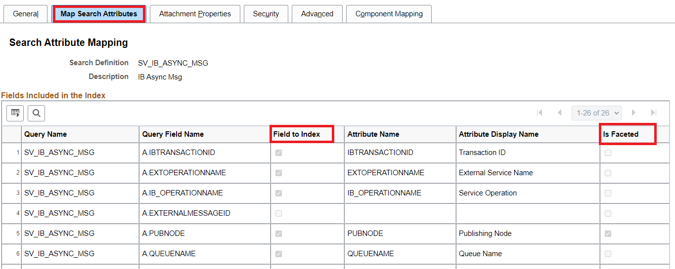Click the Attribute Name field for IB_OPERATIONNAME

point(384,193)
